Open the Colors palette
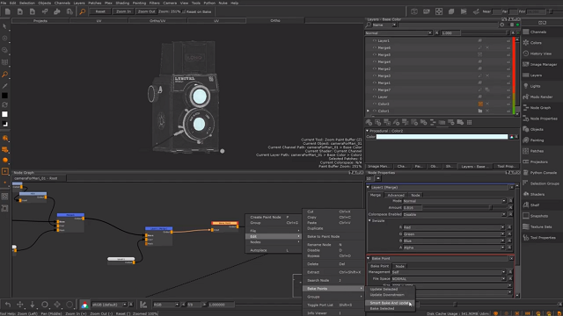Viewport: 563px width, 316px height. (x=536, y=43)
